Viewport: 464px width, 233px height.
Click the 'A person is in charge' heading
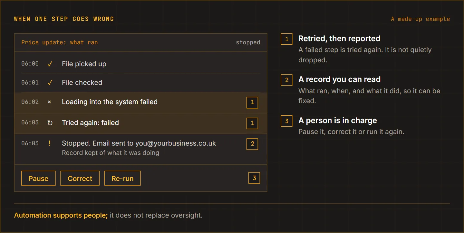338,121
